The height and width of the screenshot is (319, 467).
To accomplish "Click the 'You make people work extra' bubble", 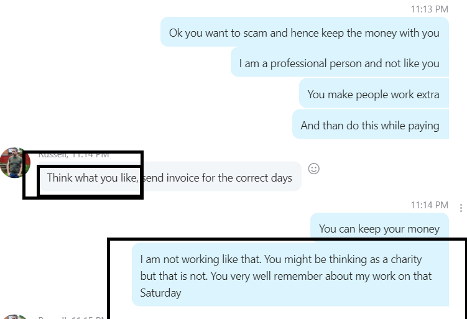I will (374, 93).
